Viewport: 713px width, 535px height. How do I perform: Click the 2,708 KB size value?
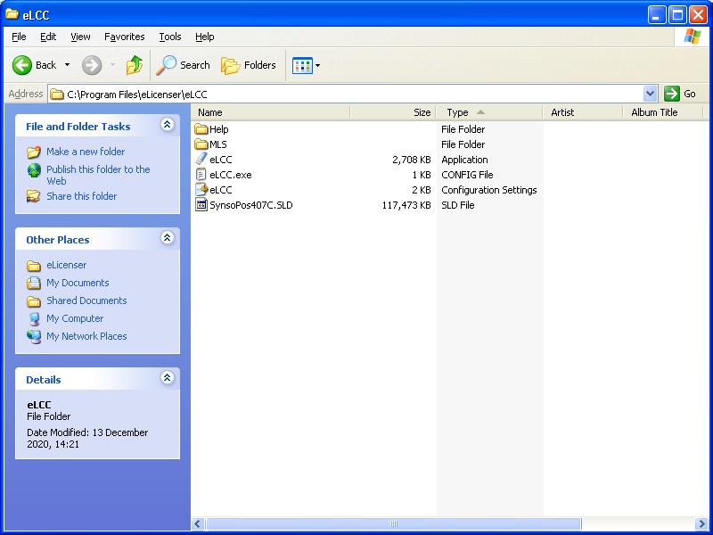[x=411, y=160]
